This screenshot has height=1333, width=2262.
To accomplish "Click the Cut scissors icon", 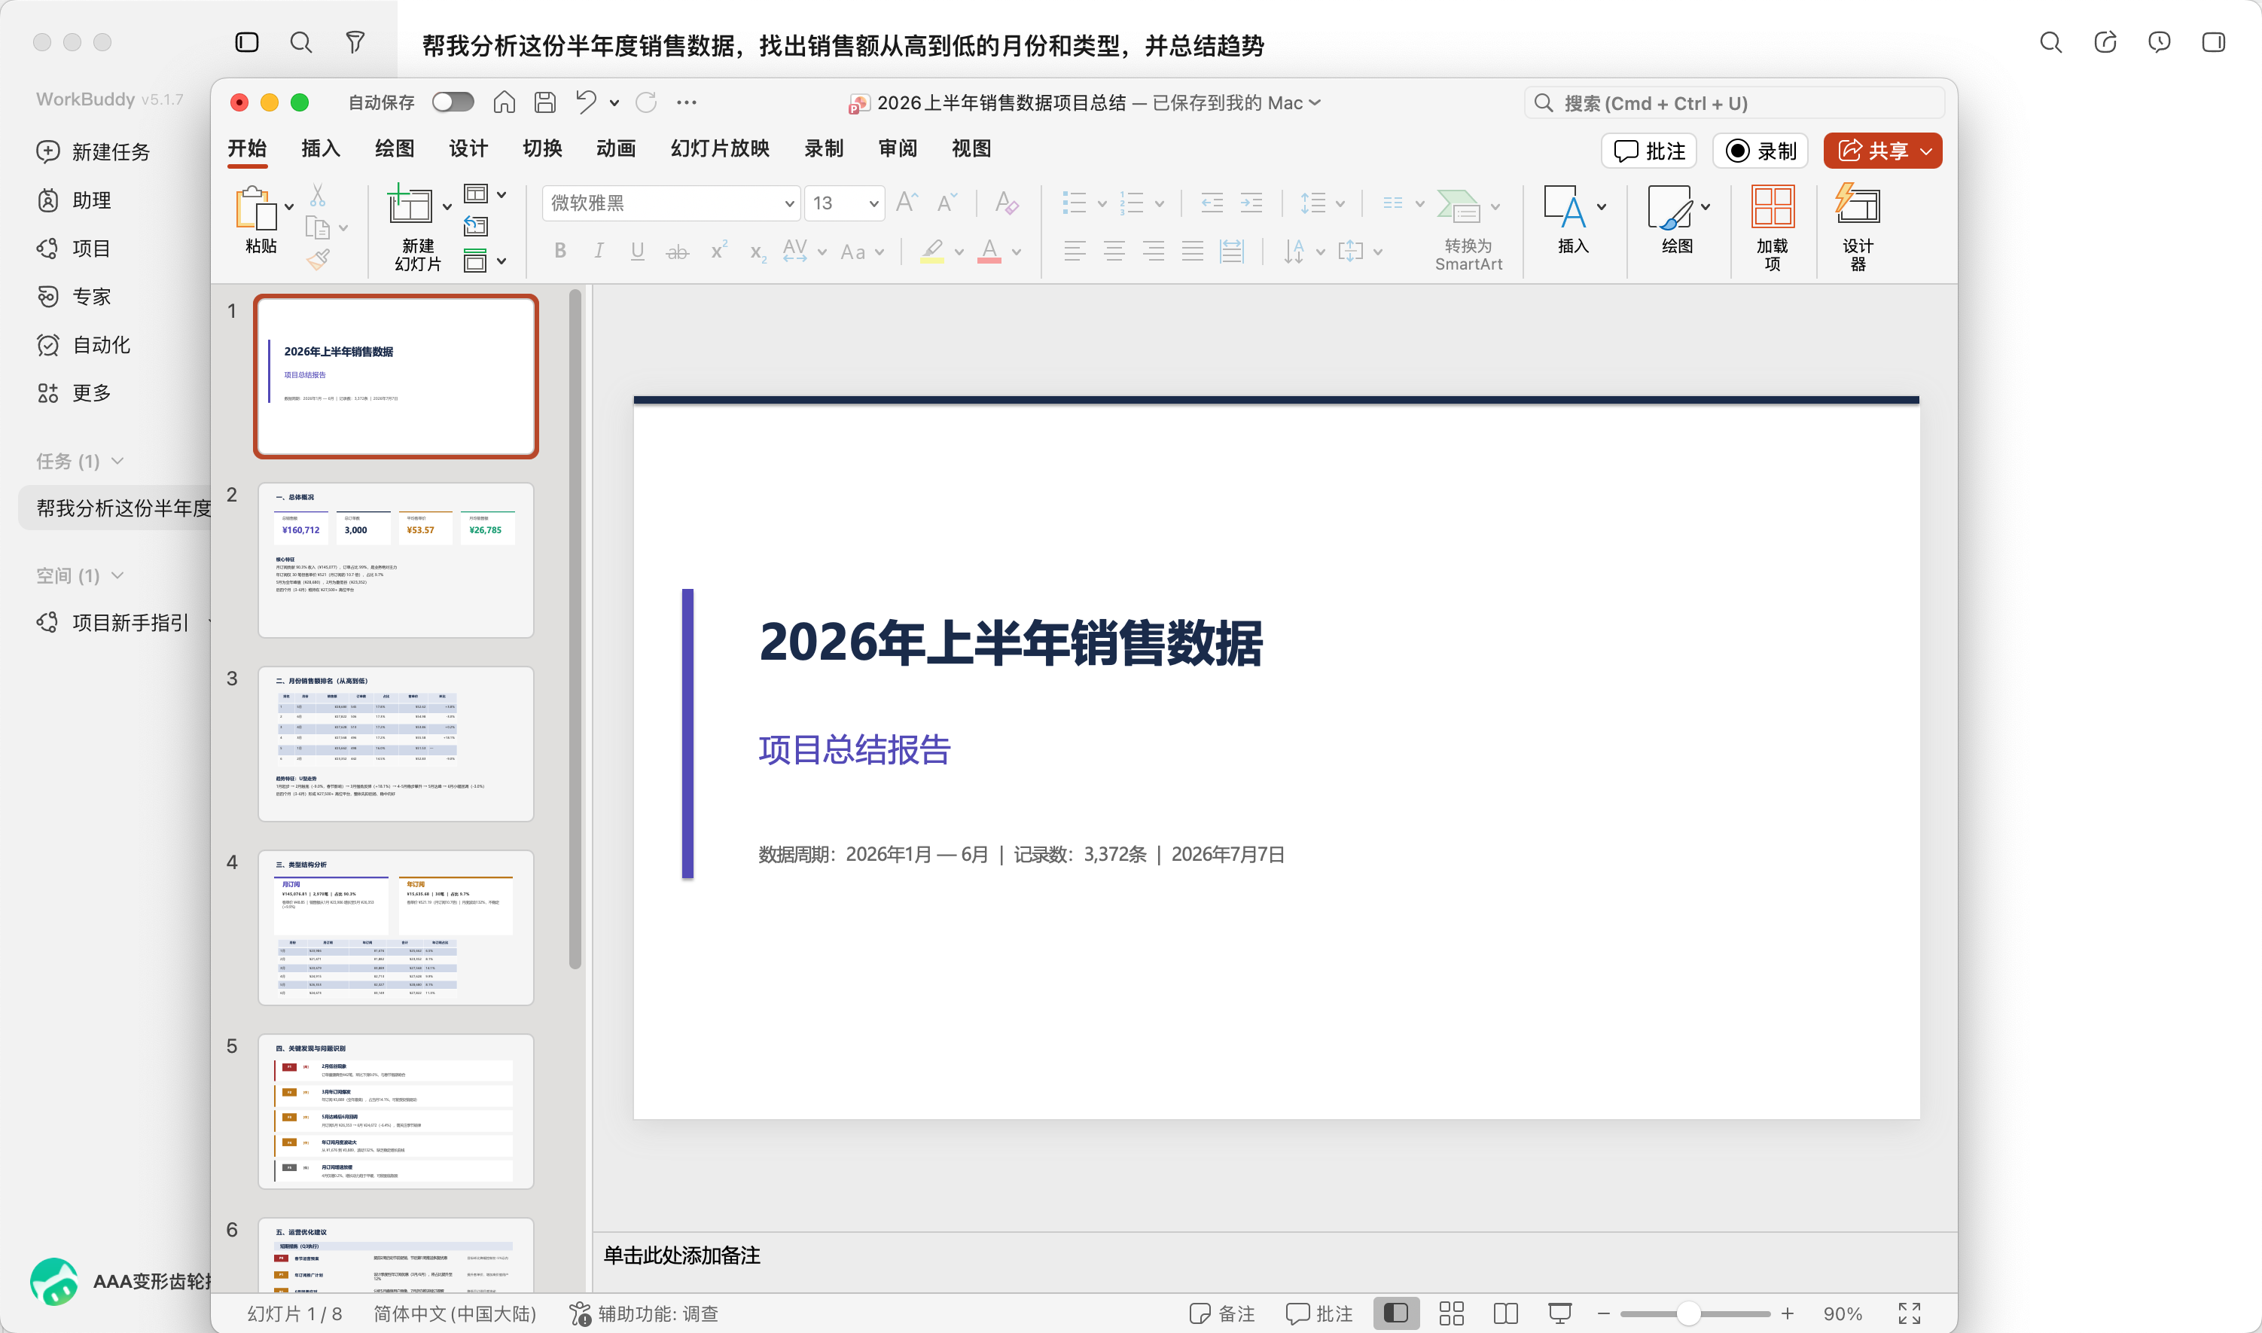I will coord(318,196).
